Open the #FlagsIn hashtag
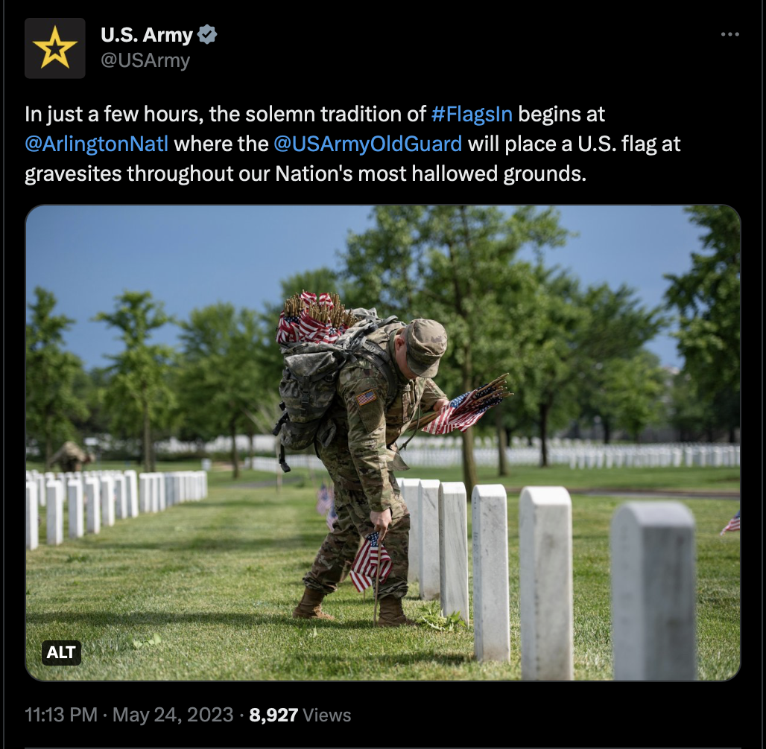Image resolution: width=766 pixels, height=749 pixels. point(472,114)
